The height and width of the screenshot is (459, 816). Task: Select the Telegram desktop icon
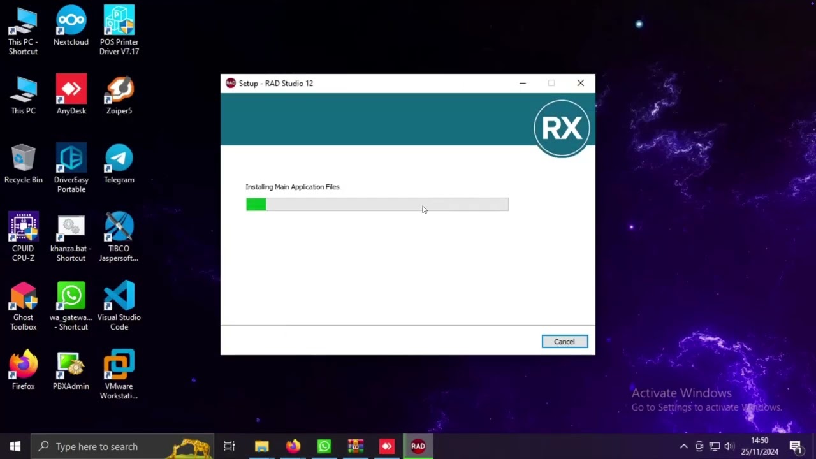(119, 164)
